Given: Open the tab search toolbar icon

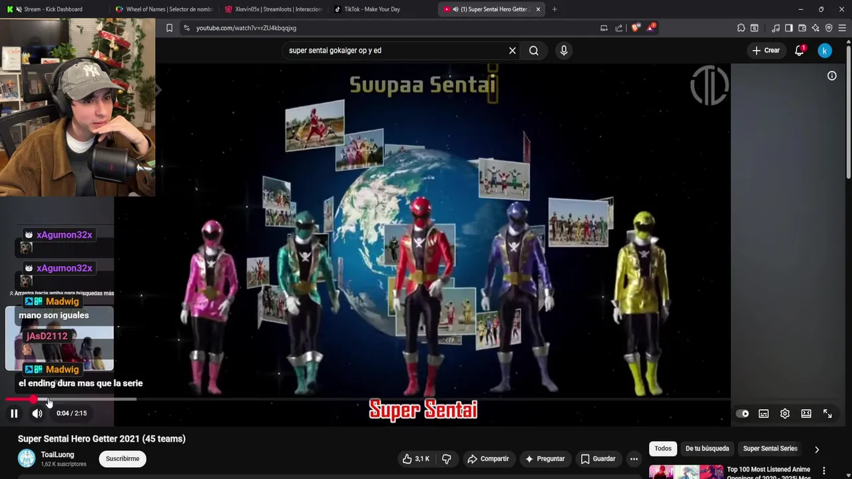Looking at the screenshot, I should 754,28.
